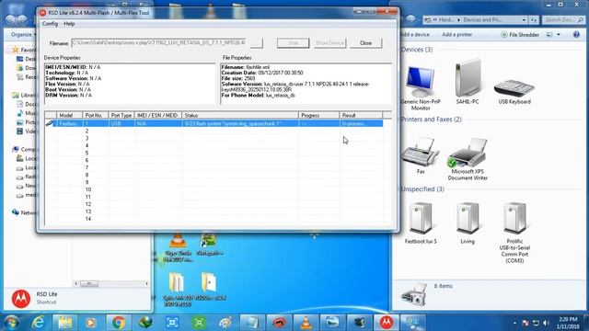Switch to the RSD Lite taskbar button
Screen dimensions: 589x331
click(x=387, y=323)
